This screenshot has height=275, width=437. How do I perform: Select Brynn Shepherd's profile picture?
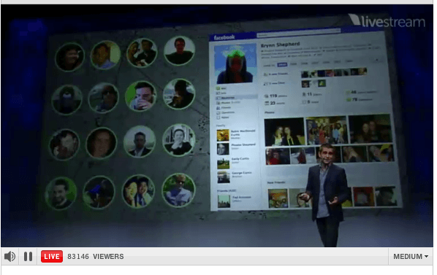(x=235, y=63)
